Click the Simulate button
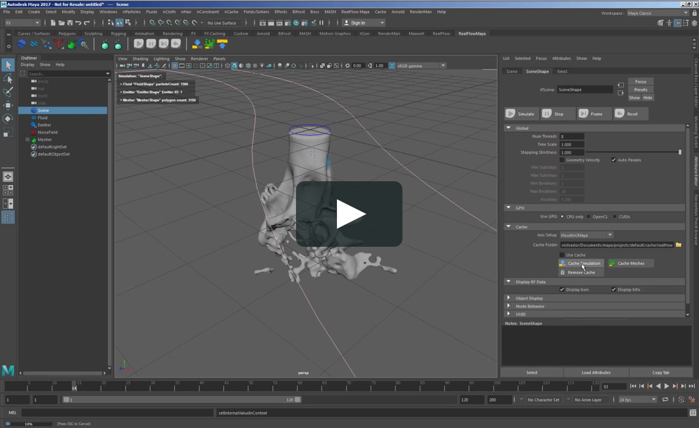699x428 pixels. (x=521, y=114)
